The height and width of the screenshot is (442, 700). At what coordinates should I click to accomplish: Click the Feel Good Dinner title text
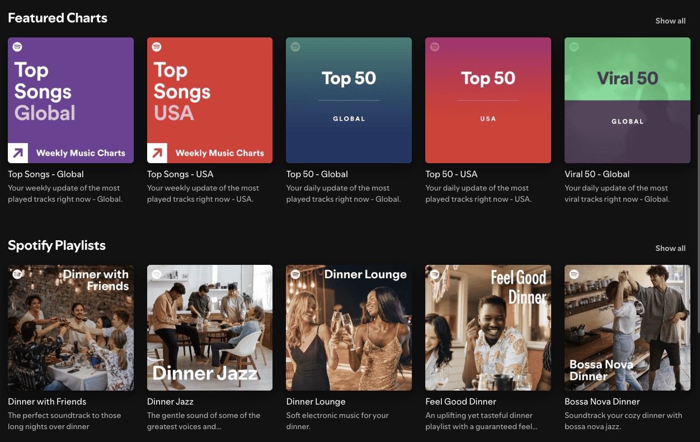click(461, 401)
